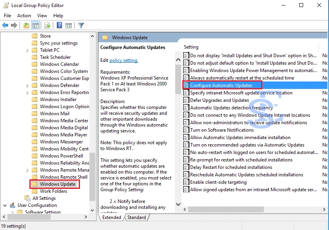Click the Export List toolbar icon
This screenshot has width=329, height=230.
(47, 25)
